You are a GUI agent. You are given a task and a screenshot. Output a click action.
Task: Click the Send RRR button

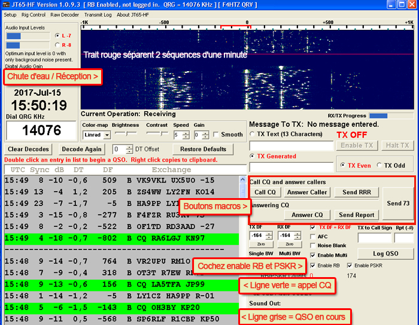(x=357, y=192)
